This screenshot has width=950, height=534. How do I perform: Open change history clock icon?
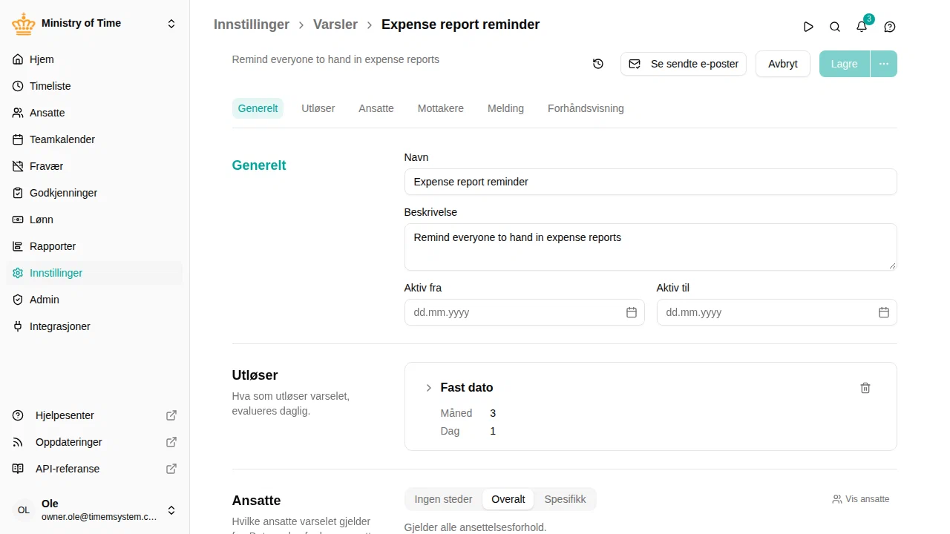pyautogui.click(x=598, y=64)
